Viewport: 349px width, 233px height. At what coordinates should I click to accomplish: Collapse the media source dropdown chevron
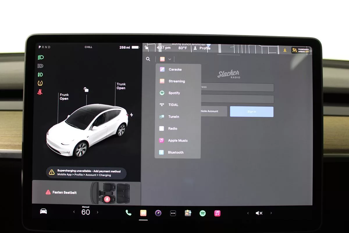tap(170, 59)
